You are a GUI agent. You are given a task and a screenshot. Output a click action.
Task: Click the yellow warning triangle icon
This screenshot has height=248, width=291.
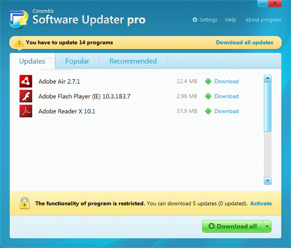19,43
